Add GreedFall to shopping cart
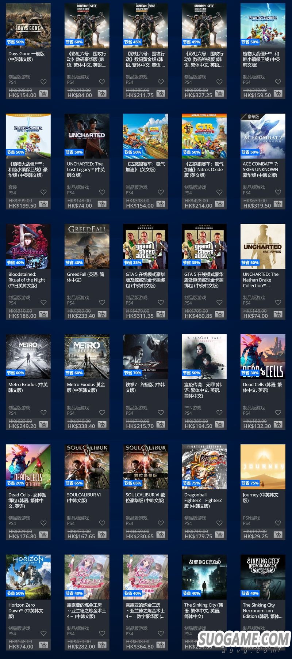Screen dimensions: 292x659 (x=102, y=315)
